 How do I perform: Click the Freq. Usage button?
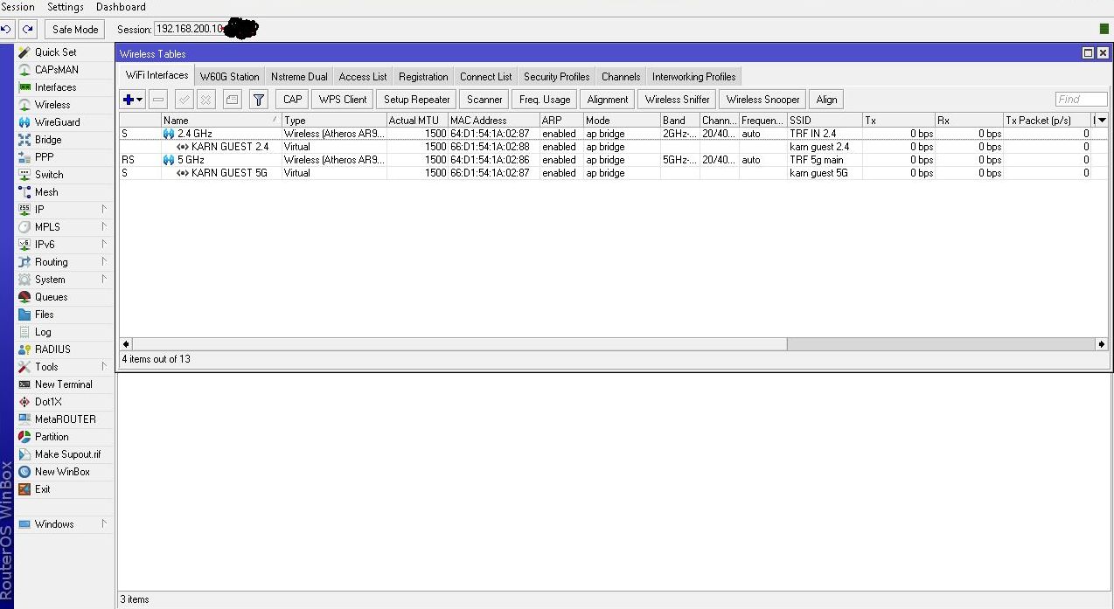(545, 100)
